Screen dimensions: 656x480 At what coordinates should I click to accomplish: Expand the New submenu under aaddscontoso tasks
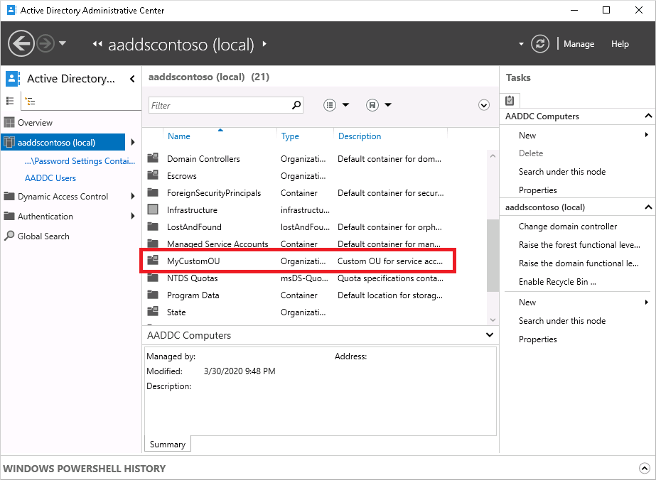coord(645,302)
